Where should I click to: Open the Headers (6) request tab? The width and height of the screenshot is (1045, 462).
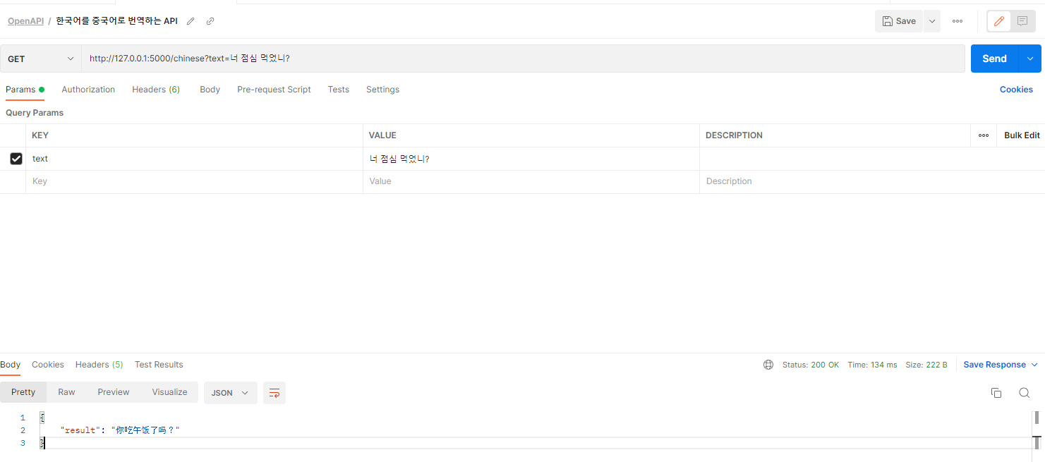click(156, 90)
